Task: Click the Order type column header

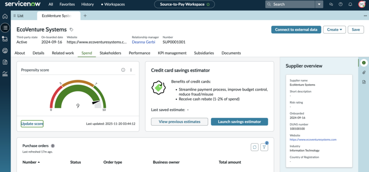Action: pyautogui.click(x=113, y=162)
